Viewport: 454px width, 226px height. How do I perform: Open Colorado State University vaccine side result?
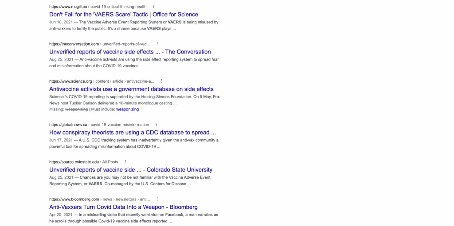click(x=131, y=170)
